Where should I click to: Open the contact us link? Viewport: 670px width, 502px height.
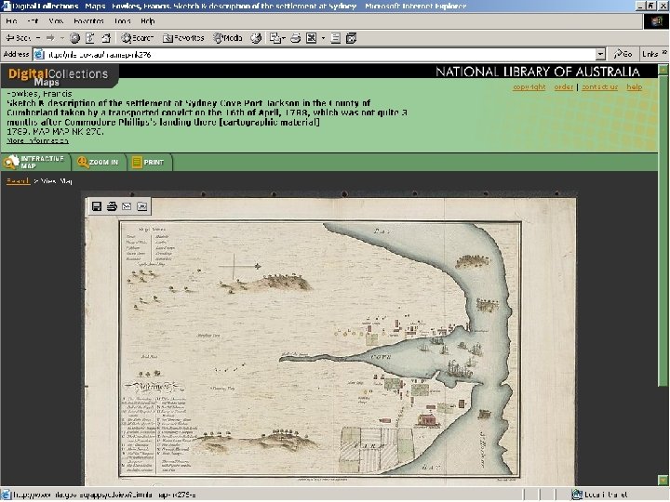pos(600,86)
